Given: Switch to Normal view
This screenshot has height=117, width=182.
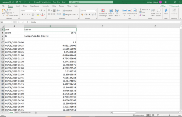Looking at the screenshot, I should tap(148, 115).
